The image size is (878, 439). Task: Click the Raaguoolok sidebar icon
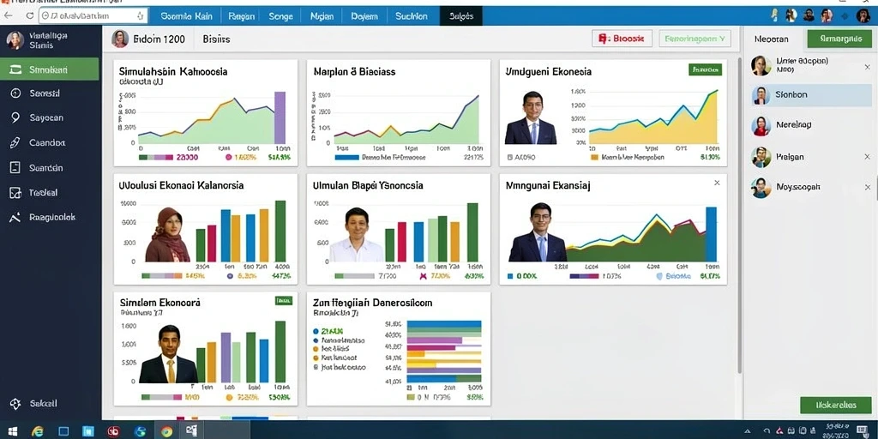point(15,217)
